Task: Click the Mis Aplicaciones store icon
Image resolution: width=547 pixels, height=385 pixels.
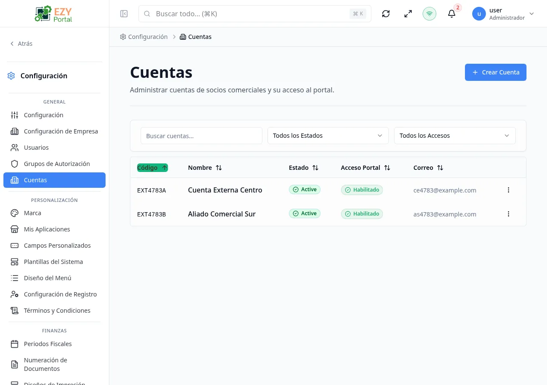Action: (15, 229)
